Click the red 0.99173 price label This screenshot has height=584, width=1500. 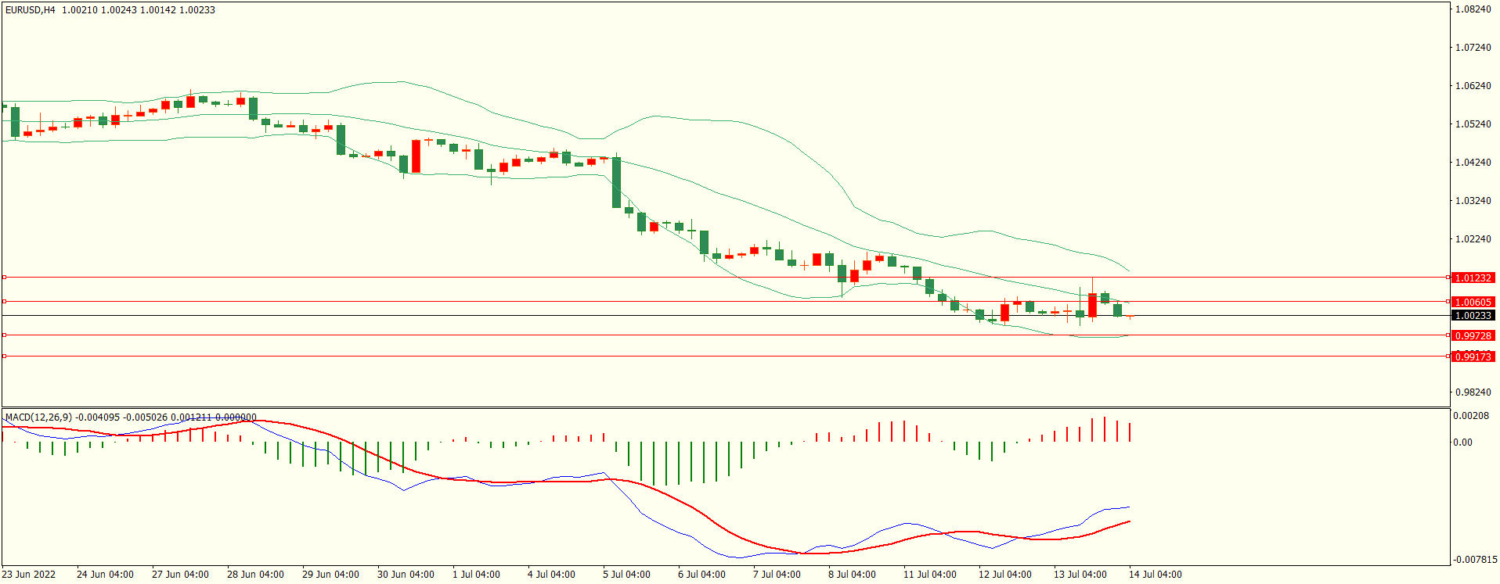[x=1472, y=356]
